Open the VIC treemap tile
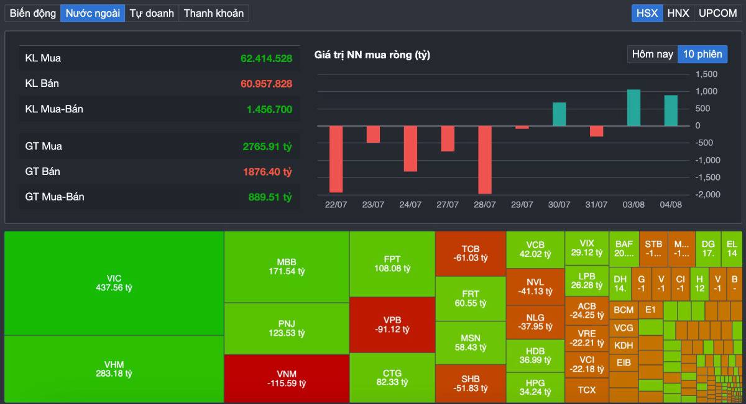 [x=114, y=284]
